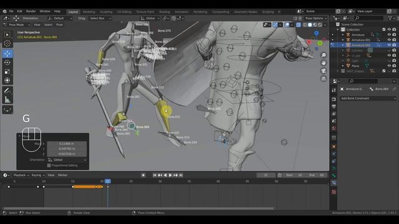
Task: Toggle render camera icon for Collection
Action: [x=394, y=30]
